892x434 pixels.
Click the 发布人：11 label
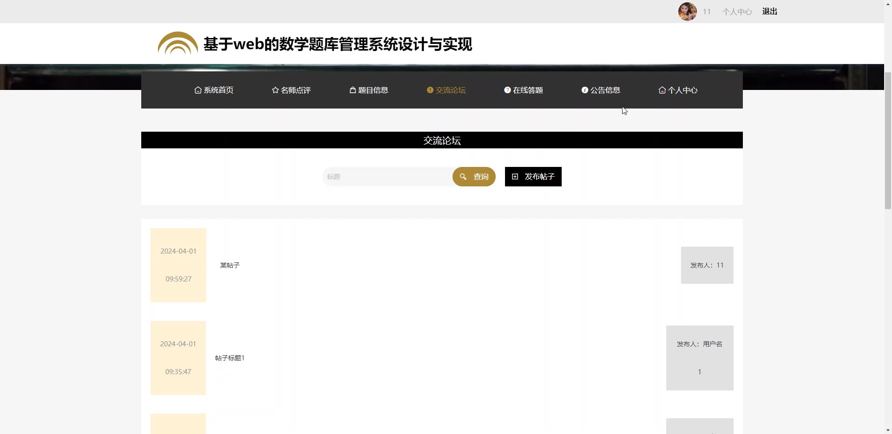(707, 265)
